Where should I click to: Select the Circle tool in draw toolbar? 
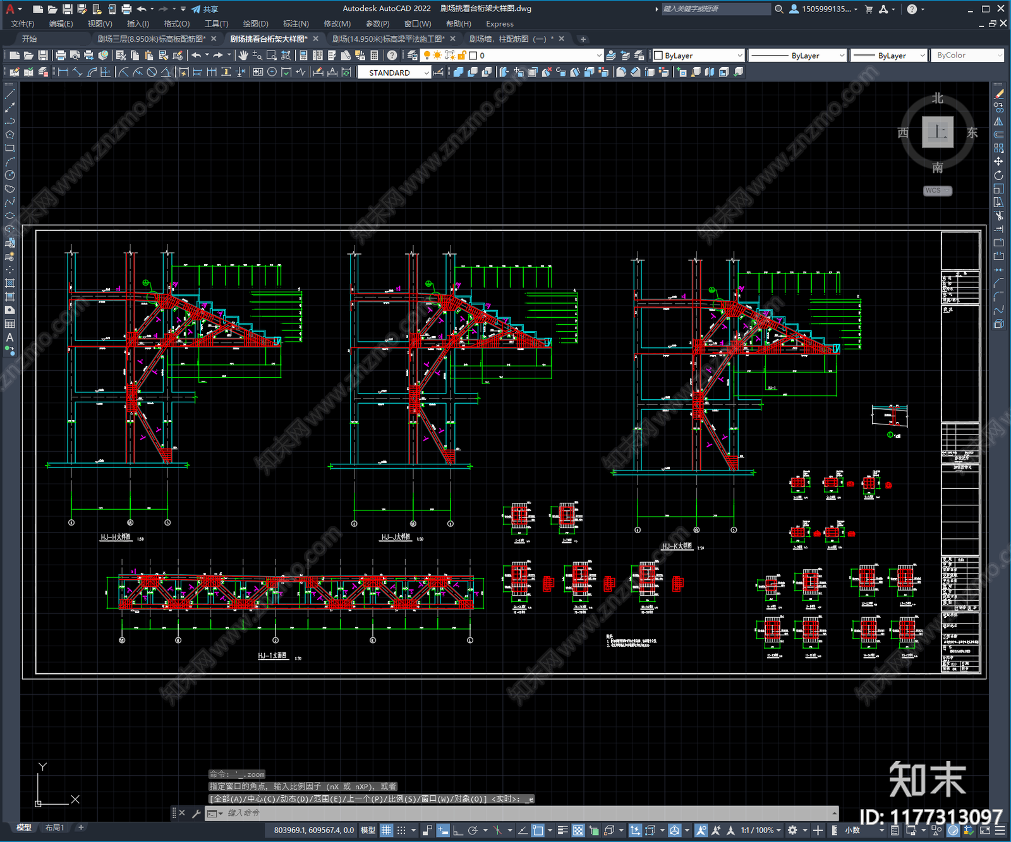click(x=9, y=175)
